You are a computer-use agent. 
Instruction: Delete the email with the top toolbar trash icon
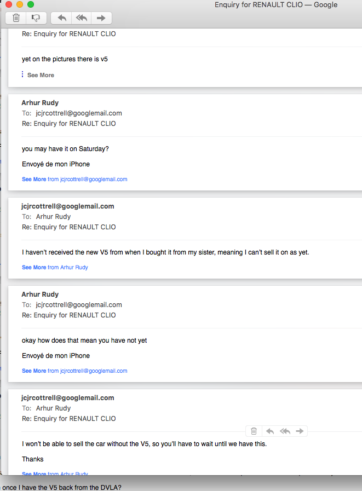pyautogui.click(x=16, y=18)
